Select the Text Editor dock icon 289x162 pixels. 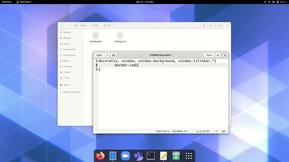coord(163,156)
